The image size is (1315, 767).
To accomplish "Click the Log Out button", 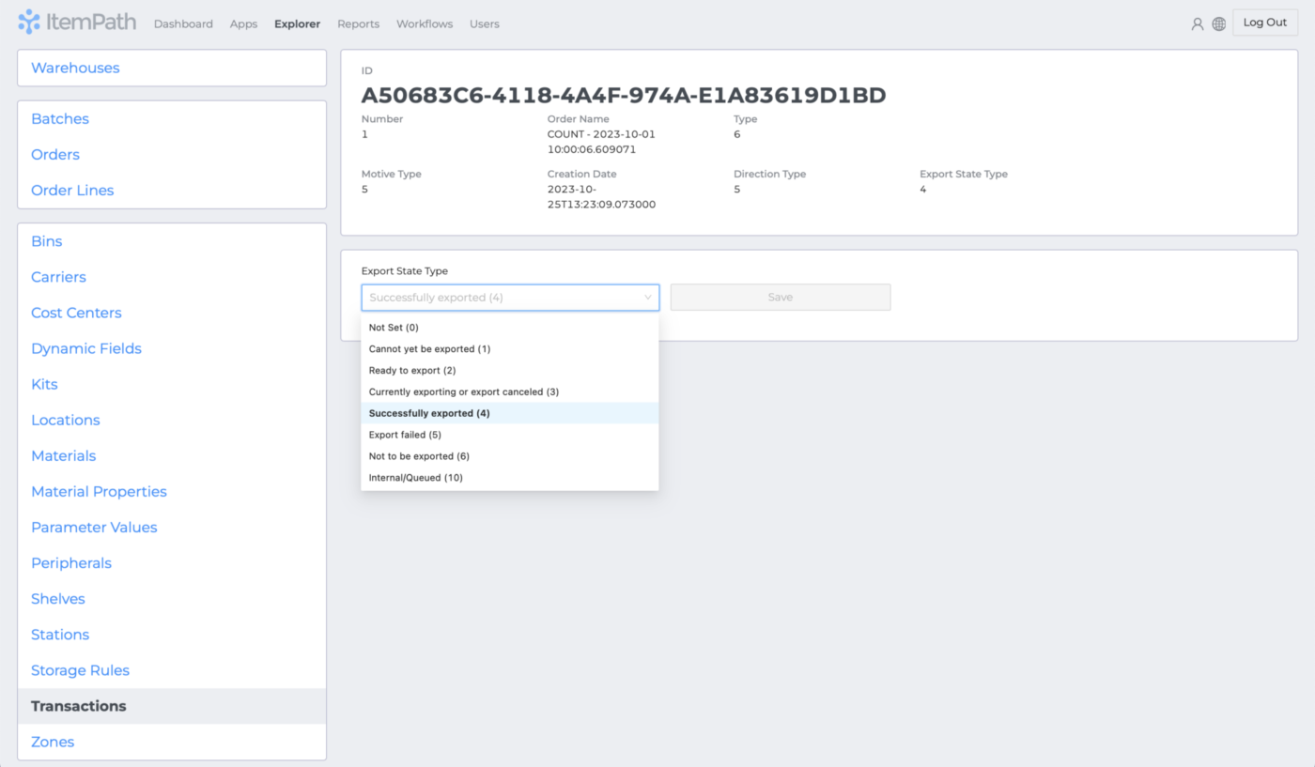I will pyautogui.click(x=1264, y=22).
